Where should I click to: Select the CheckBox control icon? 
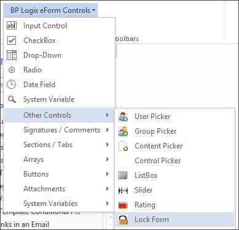point(12,40)
